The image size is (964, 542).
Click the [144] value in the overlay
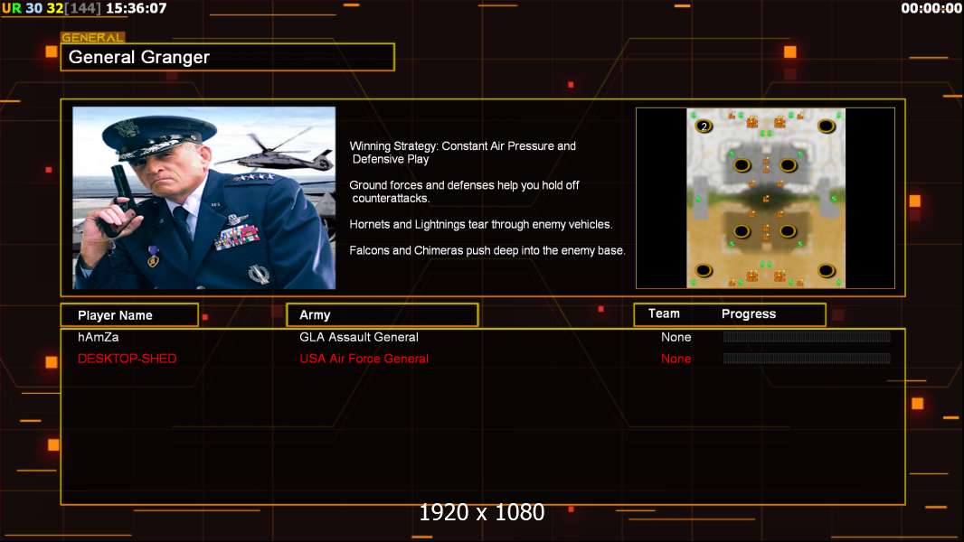click(83, 8)
